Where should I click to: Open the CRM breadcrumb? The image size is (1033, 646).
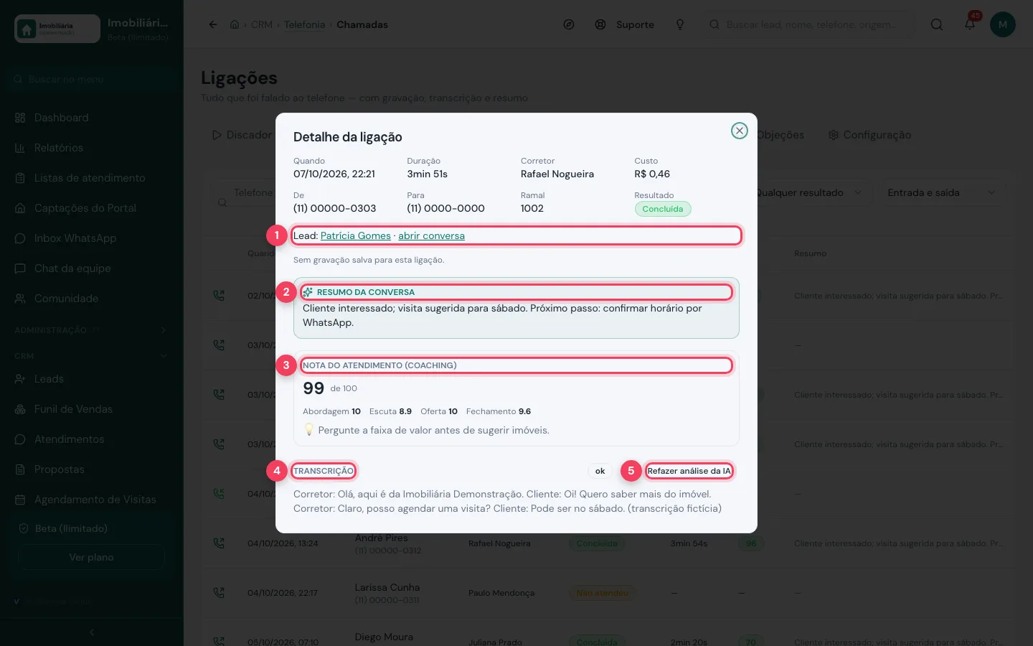(x=262, y=24)
